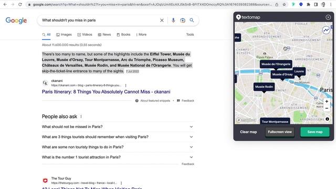Screen dimensions: 336x189
Task: Start voice search with the microphone icon
Action: click(x=173, y=20)
